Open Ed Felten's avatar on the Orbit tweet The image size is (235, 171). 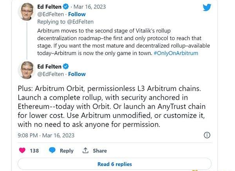click(x=26, y=70)
